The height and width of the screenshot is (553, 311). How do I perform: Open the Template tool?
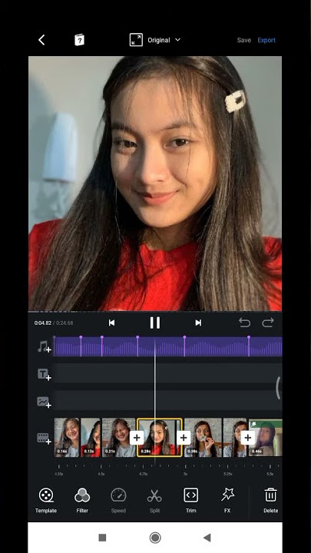pyautogui.click(x=46, y=500)
